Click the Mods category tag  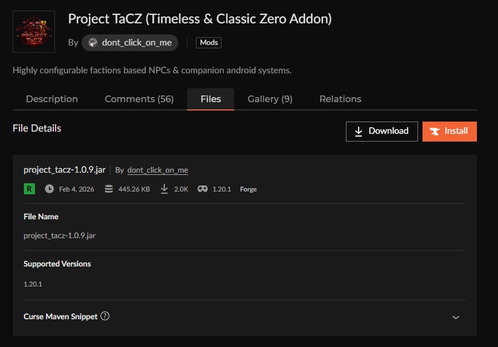209,43
